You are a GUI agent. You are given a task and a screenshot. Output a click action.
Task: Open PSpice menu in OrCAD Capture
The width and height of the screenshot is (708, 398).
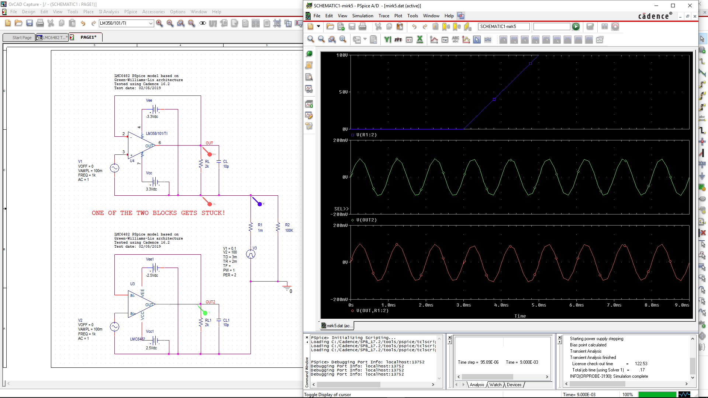click(131, 12)
